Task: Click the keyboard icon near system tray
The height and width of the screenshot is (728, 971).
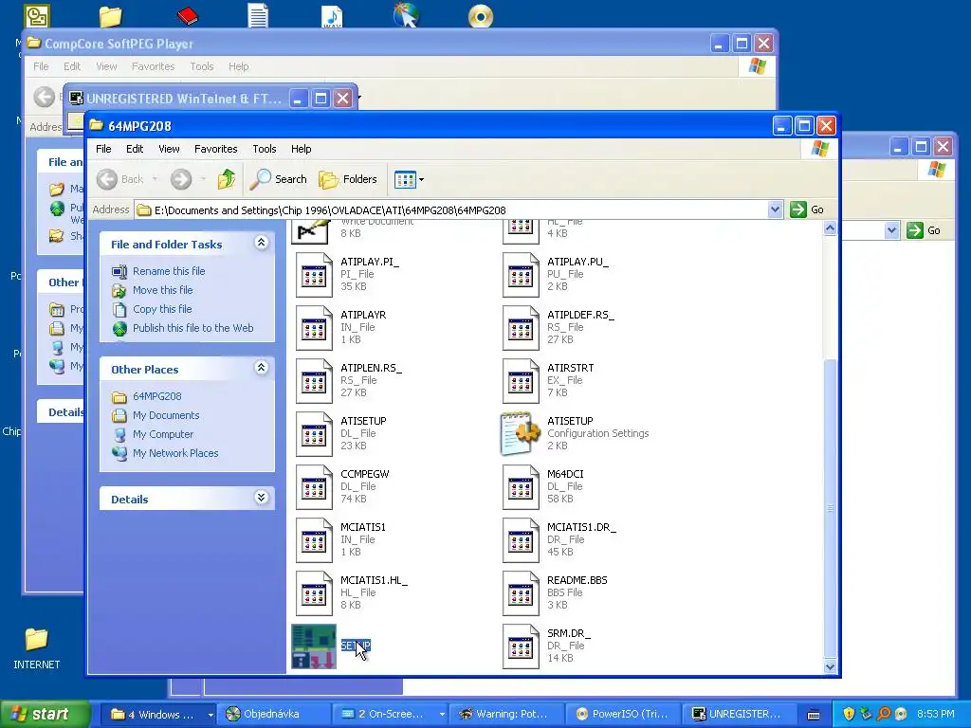Action: tap(814, 715)
